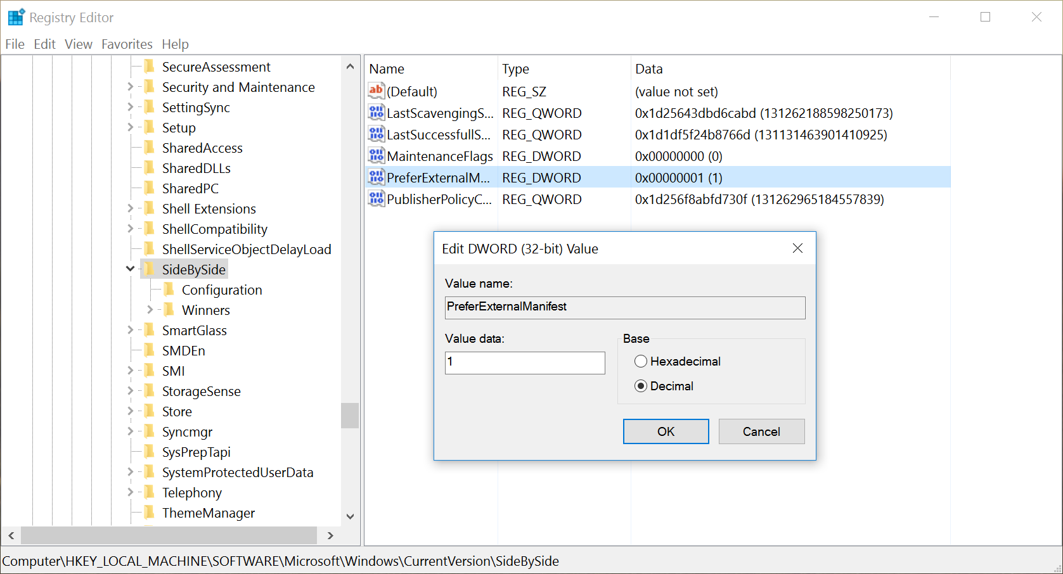Image resolution: width=1063 pixels, height=574 pixels.
Task: Open the View menu
Action: [79, 44]
